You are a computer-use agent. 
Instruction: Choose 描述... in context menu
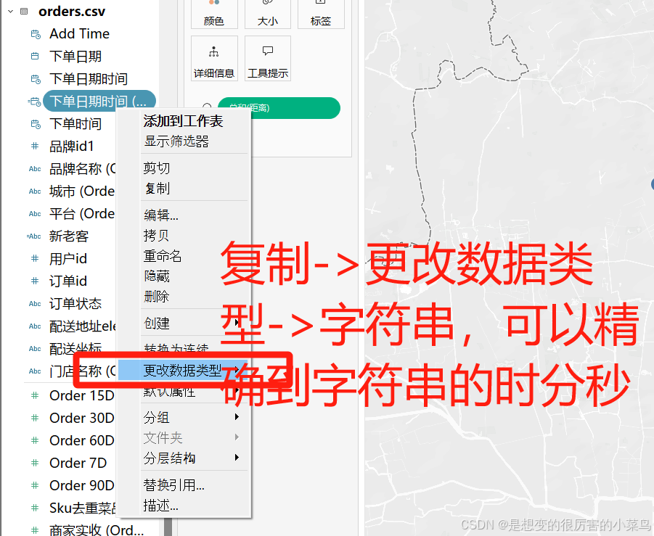184,505
